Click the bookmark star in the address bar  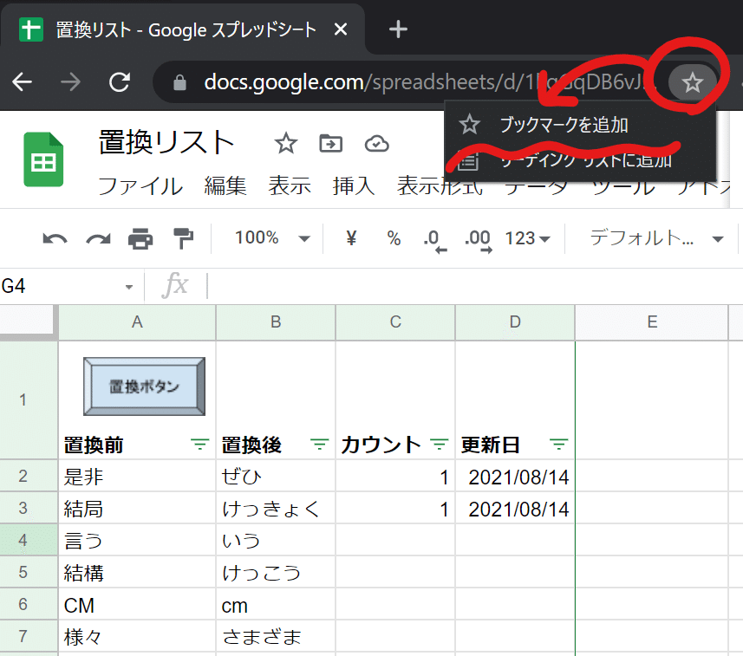click(692, 83)
